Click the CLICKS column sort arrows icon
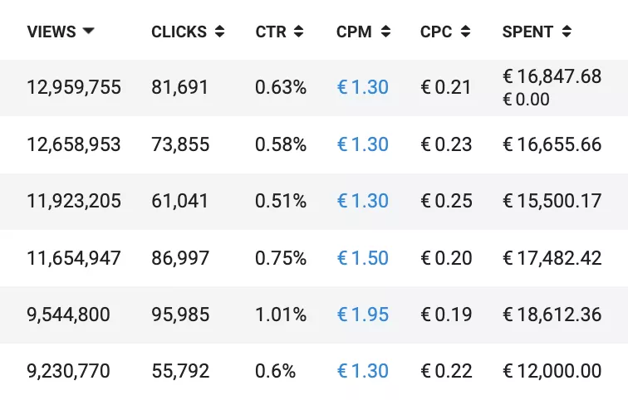 pyautogui.click(x=219, y=32)
